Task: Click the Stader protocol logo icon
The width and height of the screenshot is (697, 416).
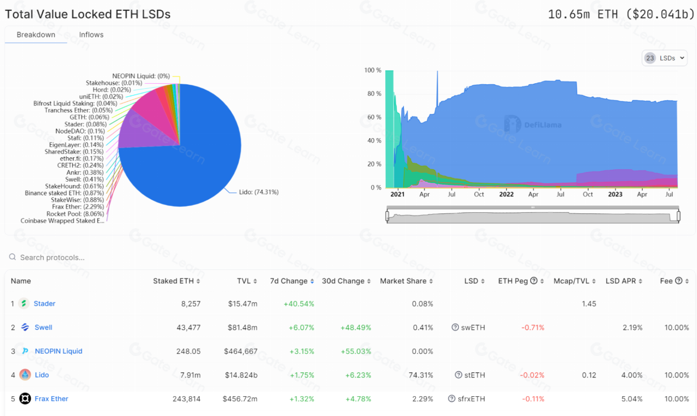Action: [x=24, y=303]
